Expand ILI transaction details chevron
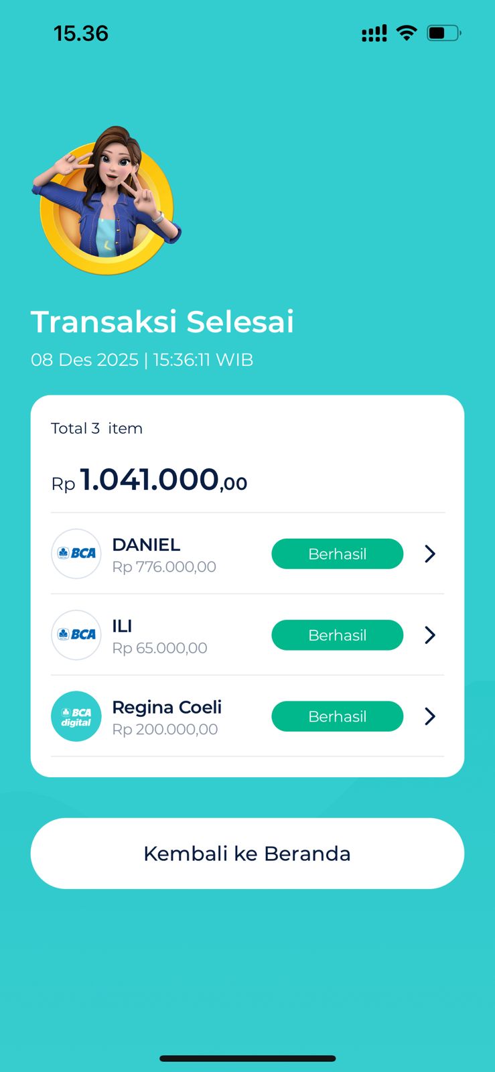The height and width of the screenshot is (1072, 495). (430, 634)
